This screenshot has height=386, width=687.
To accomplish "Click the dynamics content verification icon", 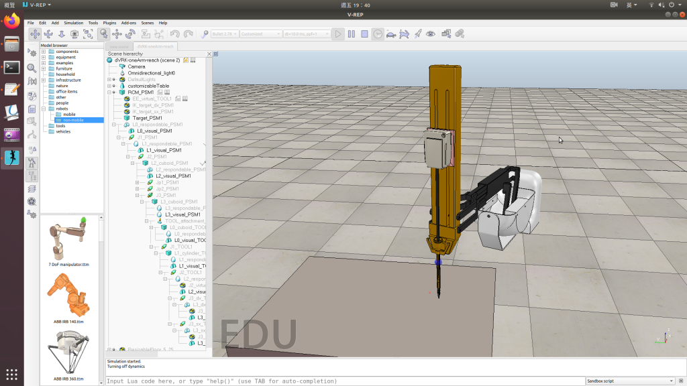I will point(205,34).
